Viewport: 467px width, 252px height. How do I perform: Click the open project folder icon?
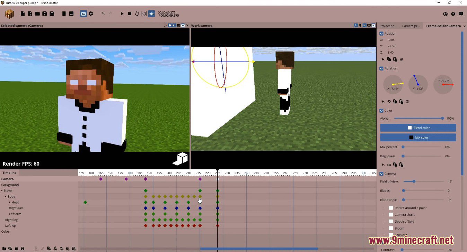tap(37, 13)
